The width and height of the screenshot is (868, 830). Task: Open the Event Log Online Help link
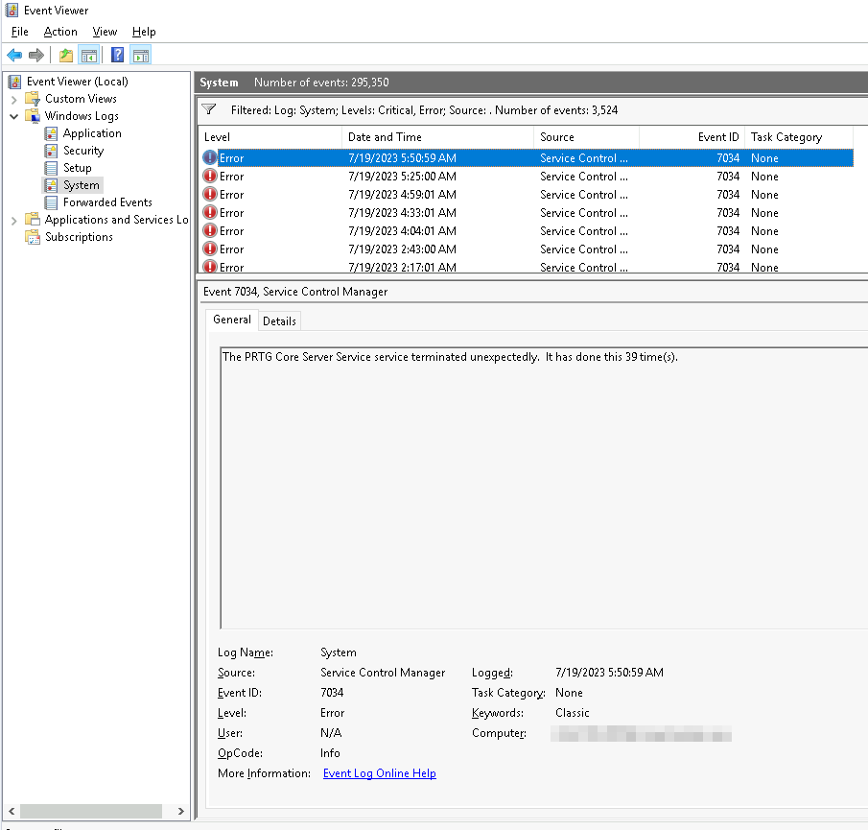click(379, 773)
